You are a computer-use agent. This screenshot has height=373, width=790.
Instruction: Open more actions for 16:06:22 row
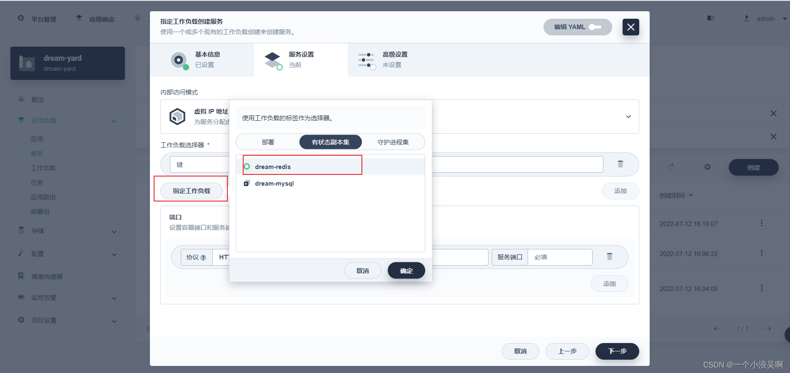(x=762, y=254)
